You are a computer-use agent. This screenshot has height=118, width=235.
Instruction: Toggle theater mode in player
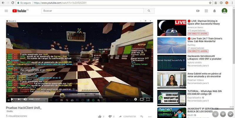(x=142, y=99)
